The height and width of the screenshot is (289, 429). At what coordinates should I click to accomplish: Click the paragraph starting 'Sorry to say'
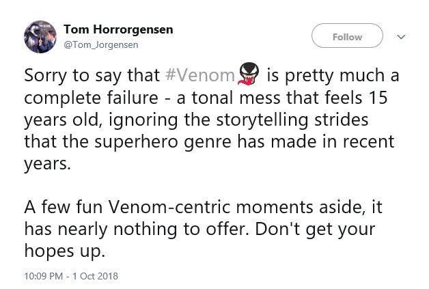click(205, 120)
